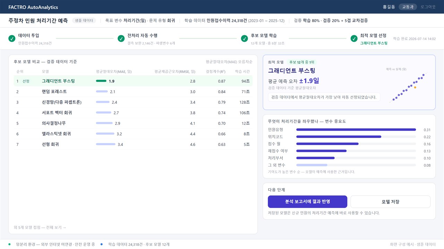Image resolution: width=444 pixels, height=249 pixels.
Task: Click the 교통과 department badge
Action: click(x=408, y=7)
